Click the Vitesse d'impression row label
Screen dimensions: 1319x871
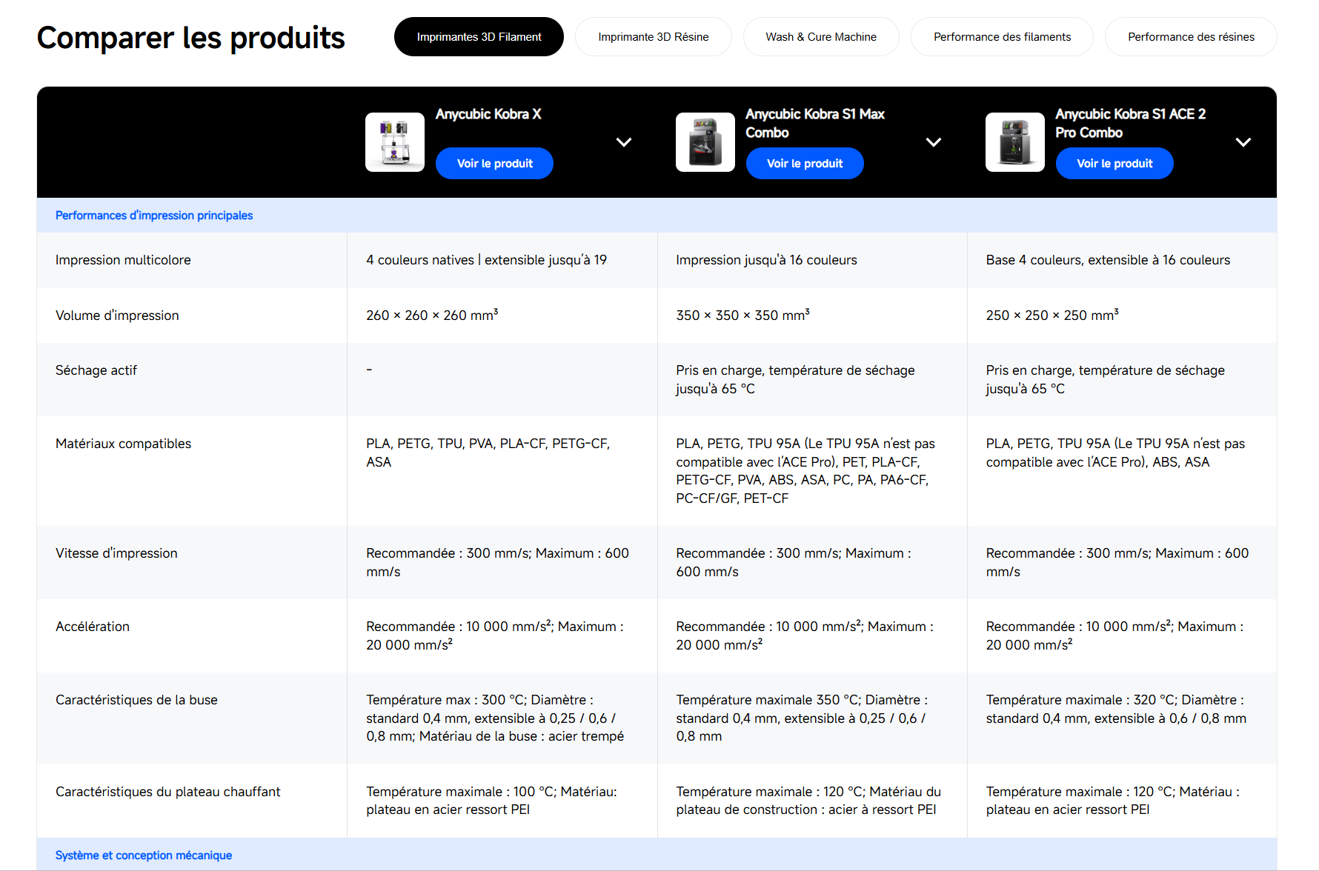point(116,553)
